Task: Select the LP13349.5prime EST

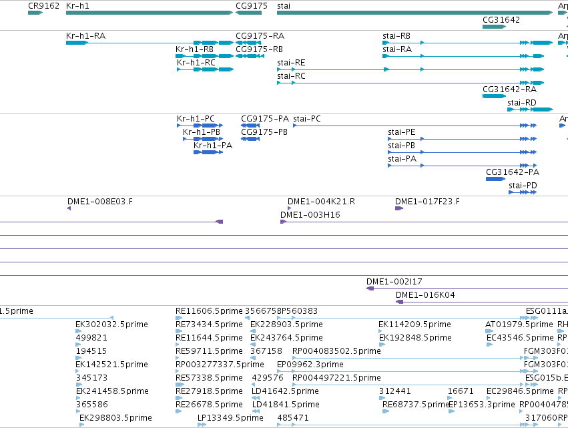Action: coord(202,425)
